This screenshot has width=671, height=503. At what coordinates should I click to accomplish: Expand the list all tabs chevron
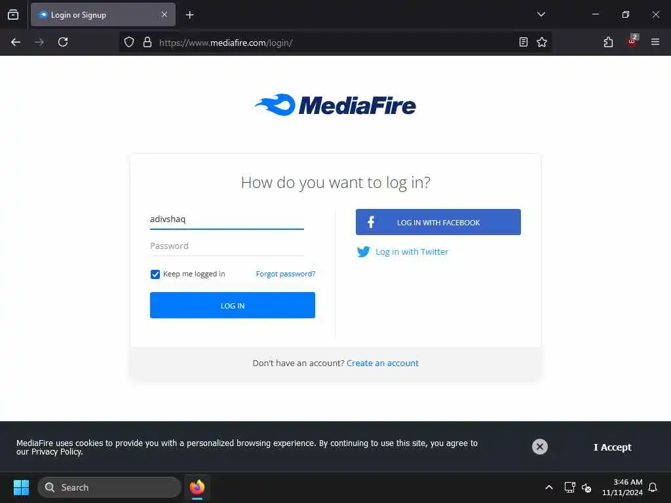541,14
